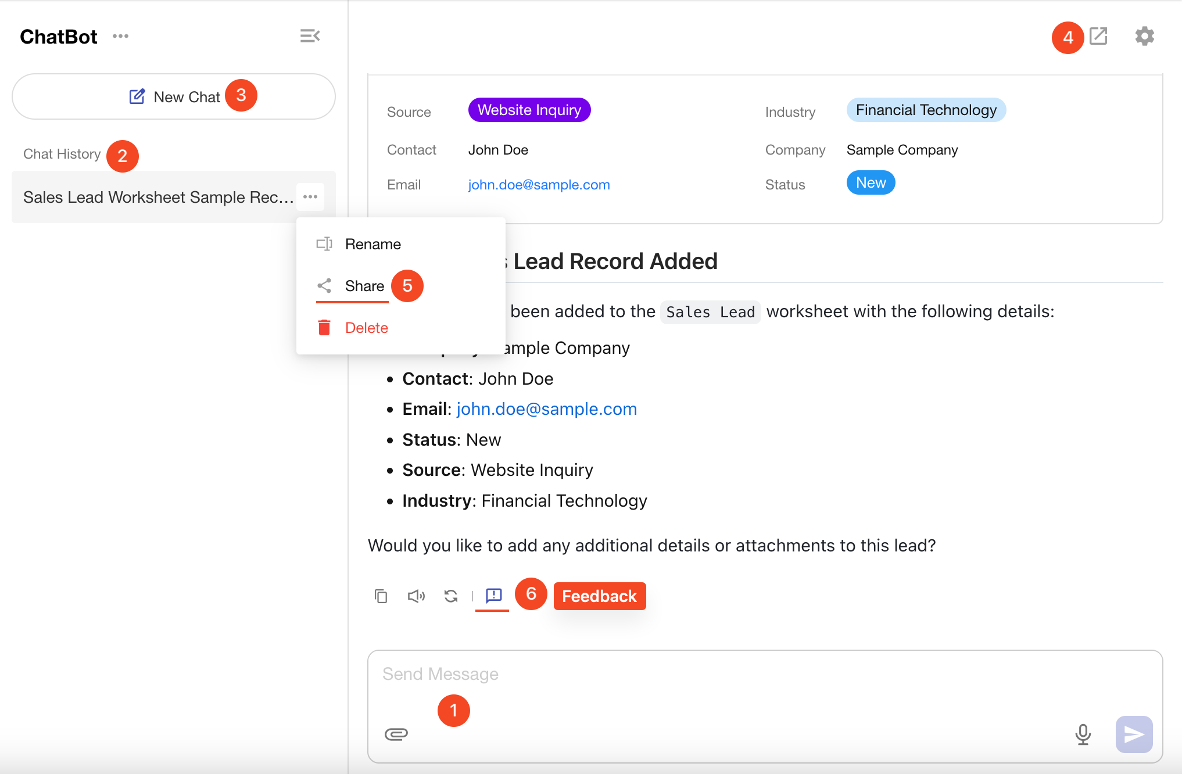Screen dimensions: 1182x774
Task: Select Share from the context menu
Action: (x=364, y=286)
